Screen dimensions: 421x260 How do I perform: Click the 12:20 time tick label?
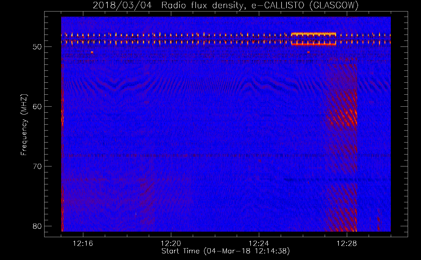[171, 244]
